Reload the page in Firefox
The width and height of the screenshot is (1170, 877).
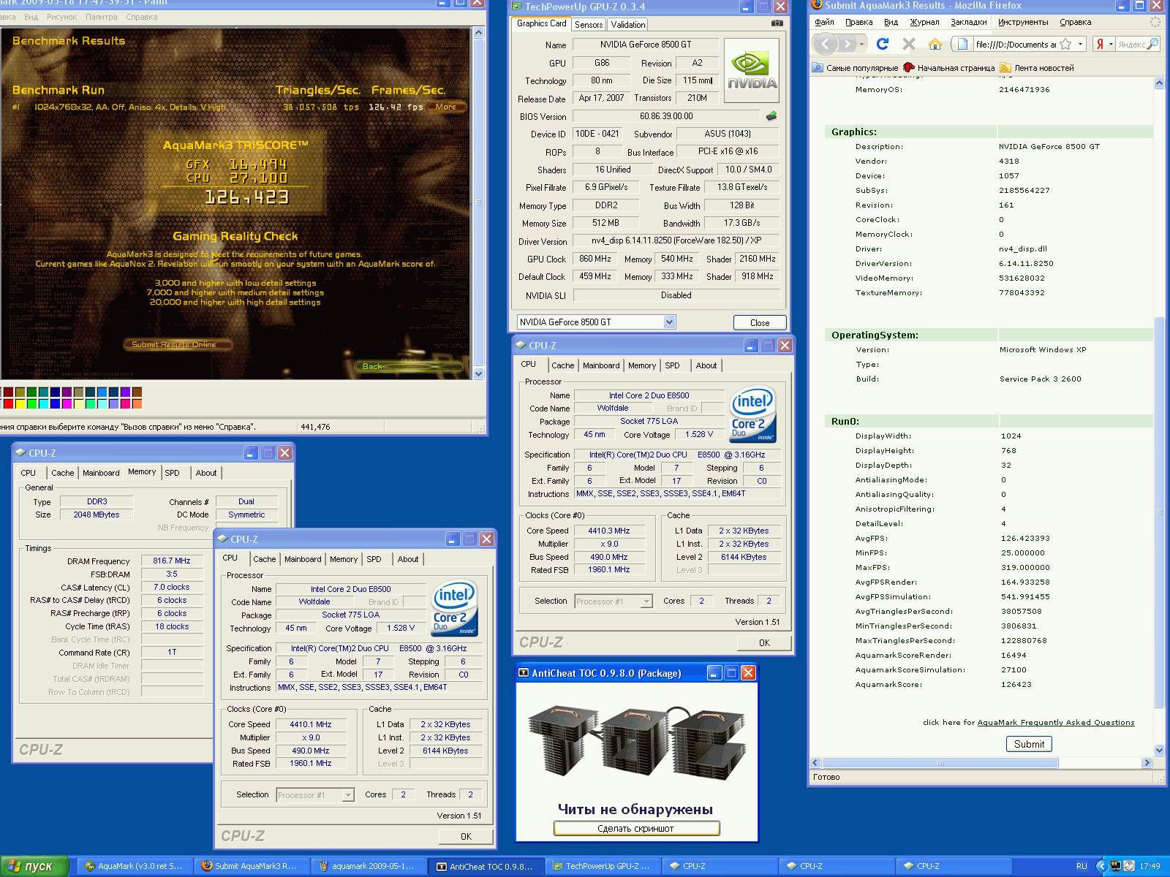(x=882, y=44)
